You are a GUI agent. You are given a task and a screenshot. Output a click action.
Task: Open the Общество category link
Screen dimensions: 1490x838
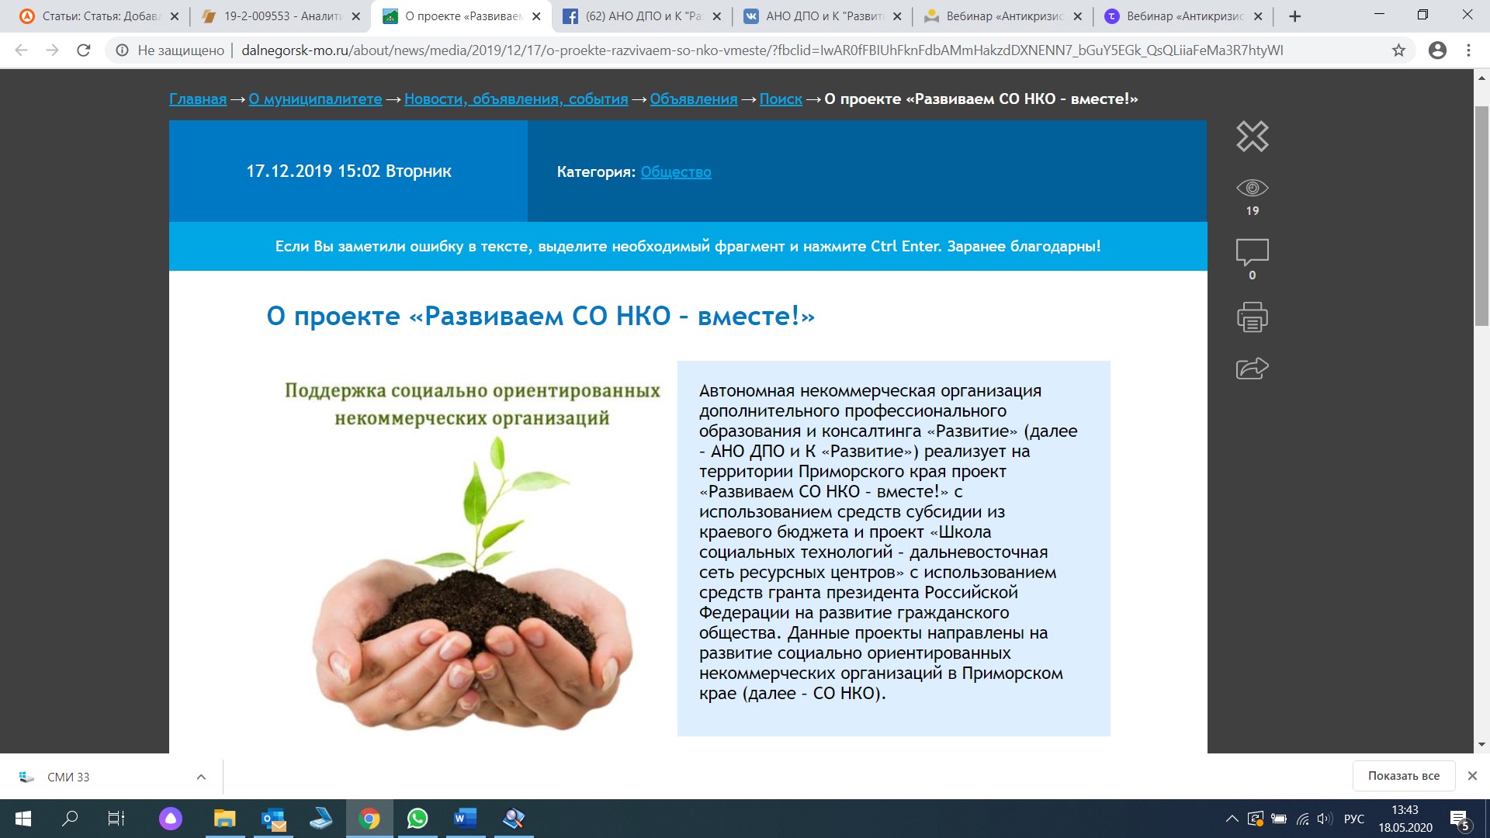point(675,172)
